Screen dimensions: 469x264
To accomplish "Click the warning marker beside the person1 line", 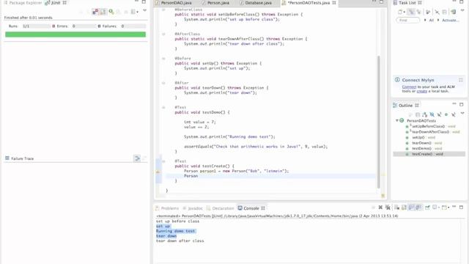I will (158, 172).
